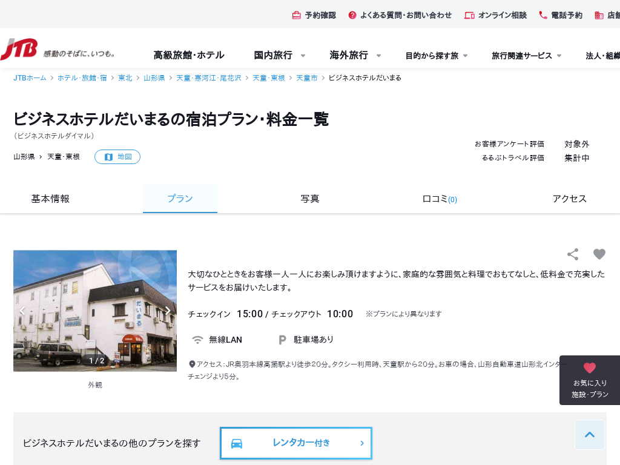Click the 無線LAN wifi icon
This screenshot has width=620, height=465.
[x=197, y=340]
